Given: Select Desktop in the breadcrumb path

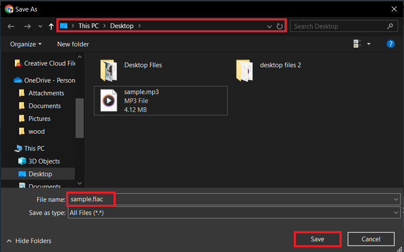Looking at the screenshot, I should click(x=122, y=26).
